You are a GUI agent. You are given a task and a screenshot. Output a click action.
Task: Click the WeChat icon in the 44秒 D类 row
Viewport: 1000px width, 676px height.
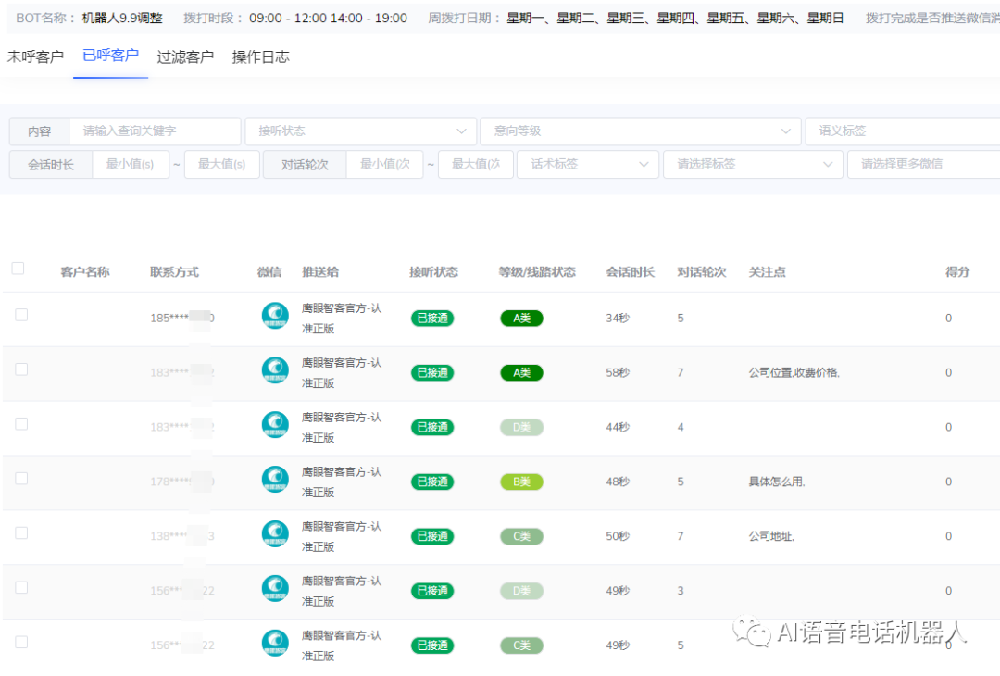(x=275, y=425)
